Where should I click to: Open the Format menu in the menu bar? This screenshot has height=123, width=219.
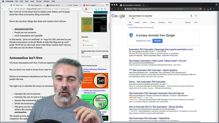tap(39, 1)
